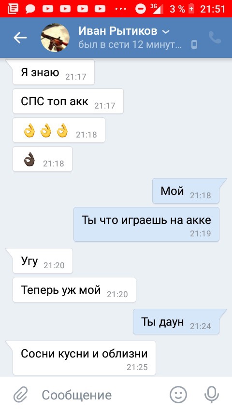Image resolution: width=232 pixels, height=412 pixels.
Task: Tap the chat notification bubble in status bar
Action: 30,9
